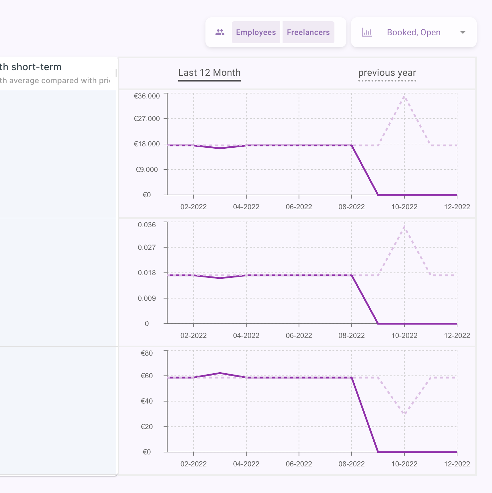Click the 0.036 dotted peak in middle chart
The width and height of the screenshot is (492, 493).
tap(404, 227)
